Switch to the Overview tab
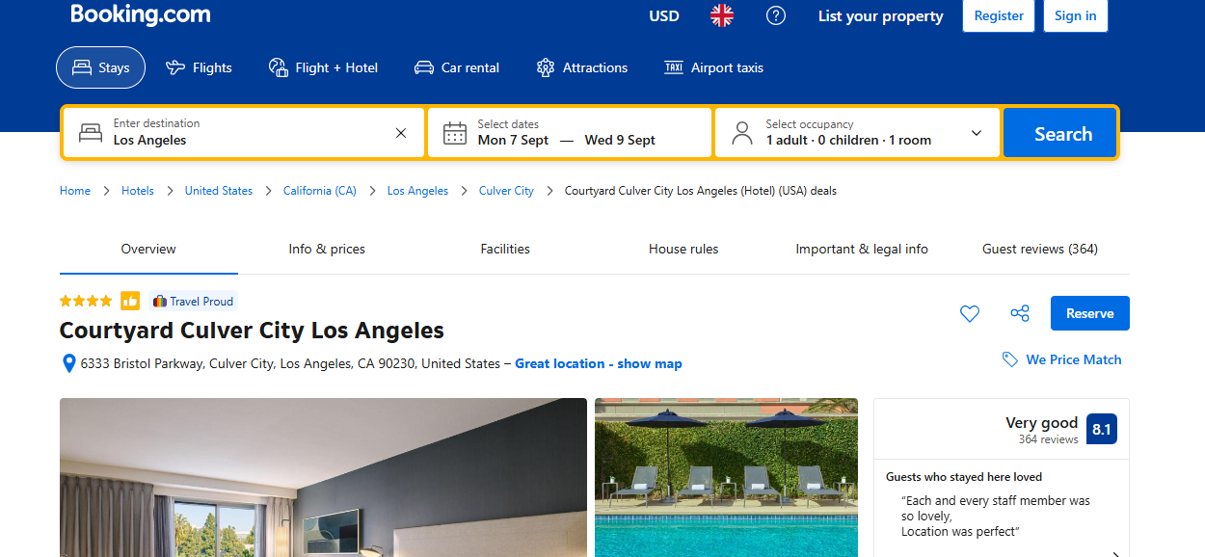Screen dimensions: 1205x557 [x=148, y=249]
